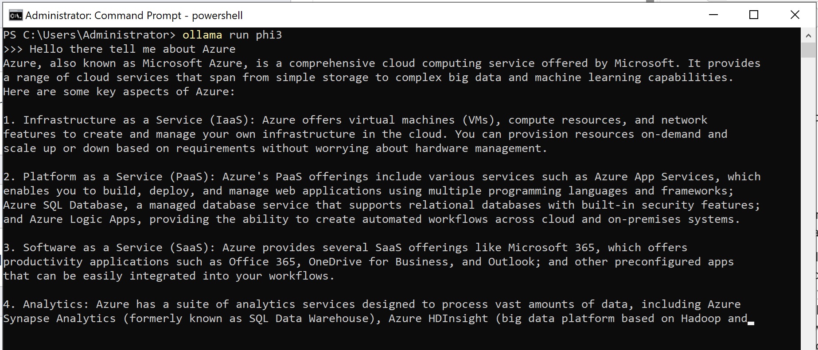Screen dimensions: 818x350
Task: Click the highlighted 'ollama' command text
Action: (203, 35)
